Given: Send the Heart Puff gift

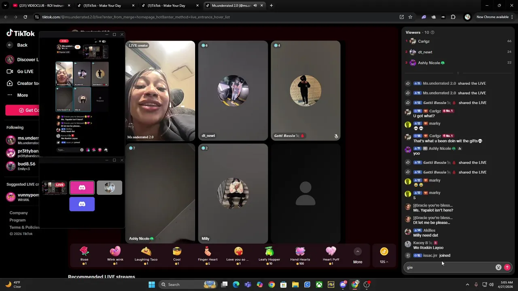Looking at the screenshot, I should 331,255.
